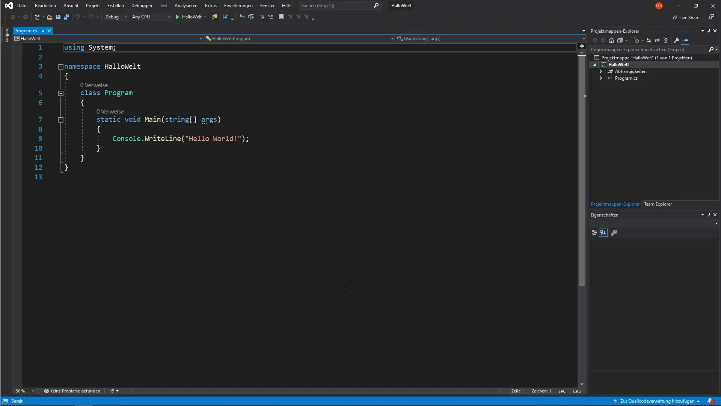The height and width of the screenshot is (406, 721).
Task: Expand the Program.cs tree node
Action: (601, 78)
